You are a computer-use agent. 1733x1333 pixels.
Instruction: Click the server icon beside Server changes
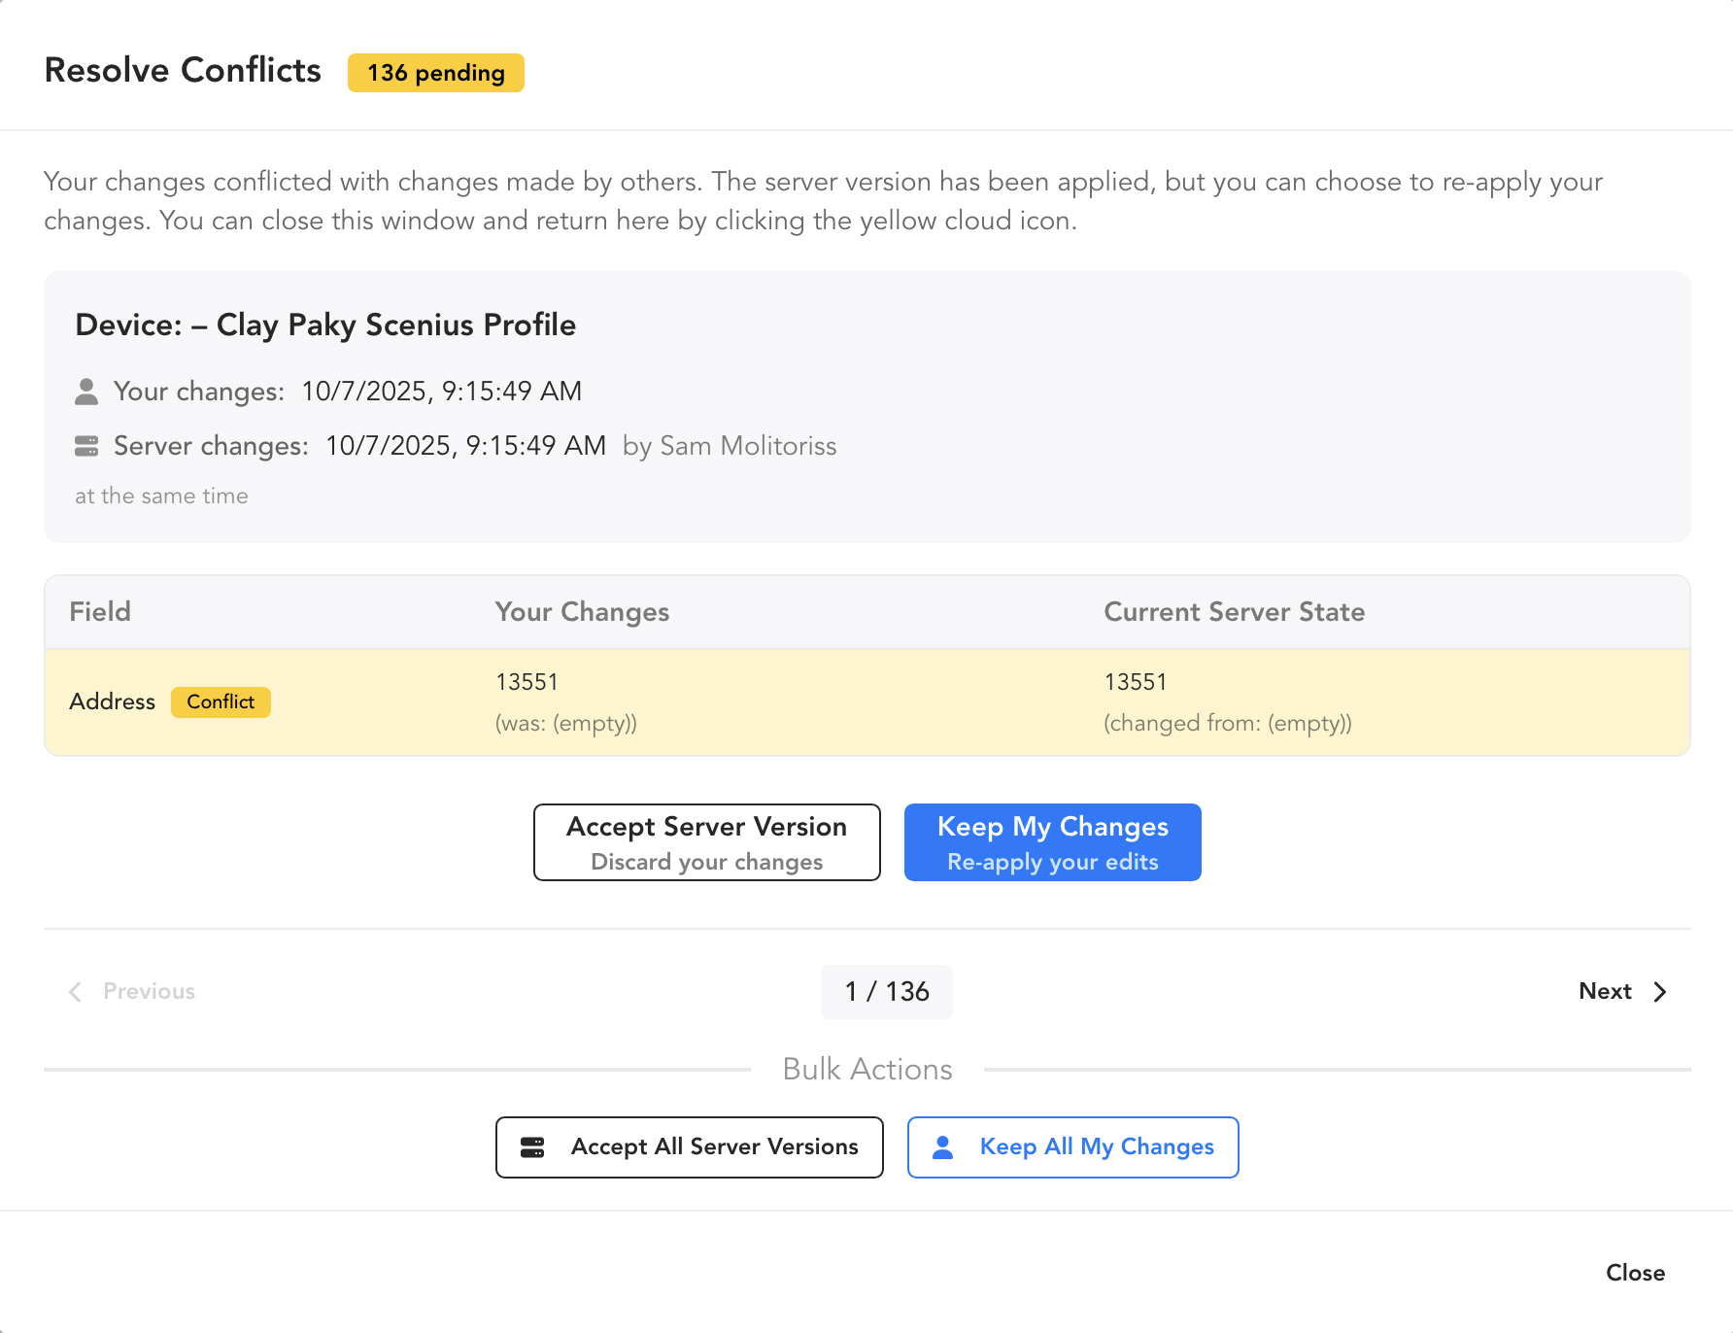coord(86,446)
